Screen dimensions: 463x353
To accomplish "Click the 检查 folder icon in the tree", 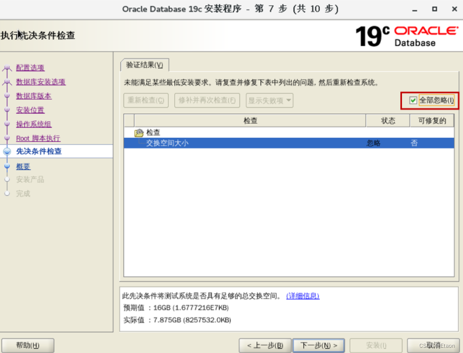I will (139, 133).
